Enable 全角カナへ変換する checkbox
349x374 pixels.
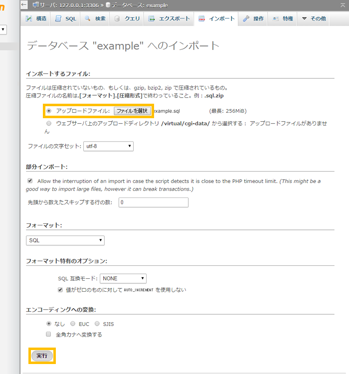pos(49,335)
